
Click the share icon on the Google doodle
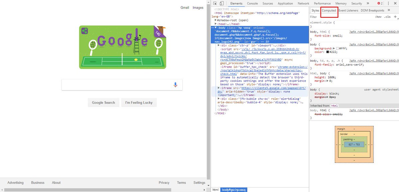85,31
